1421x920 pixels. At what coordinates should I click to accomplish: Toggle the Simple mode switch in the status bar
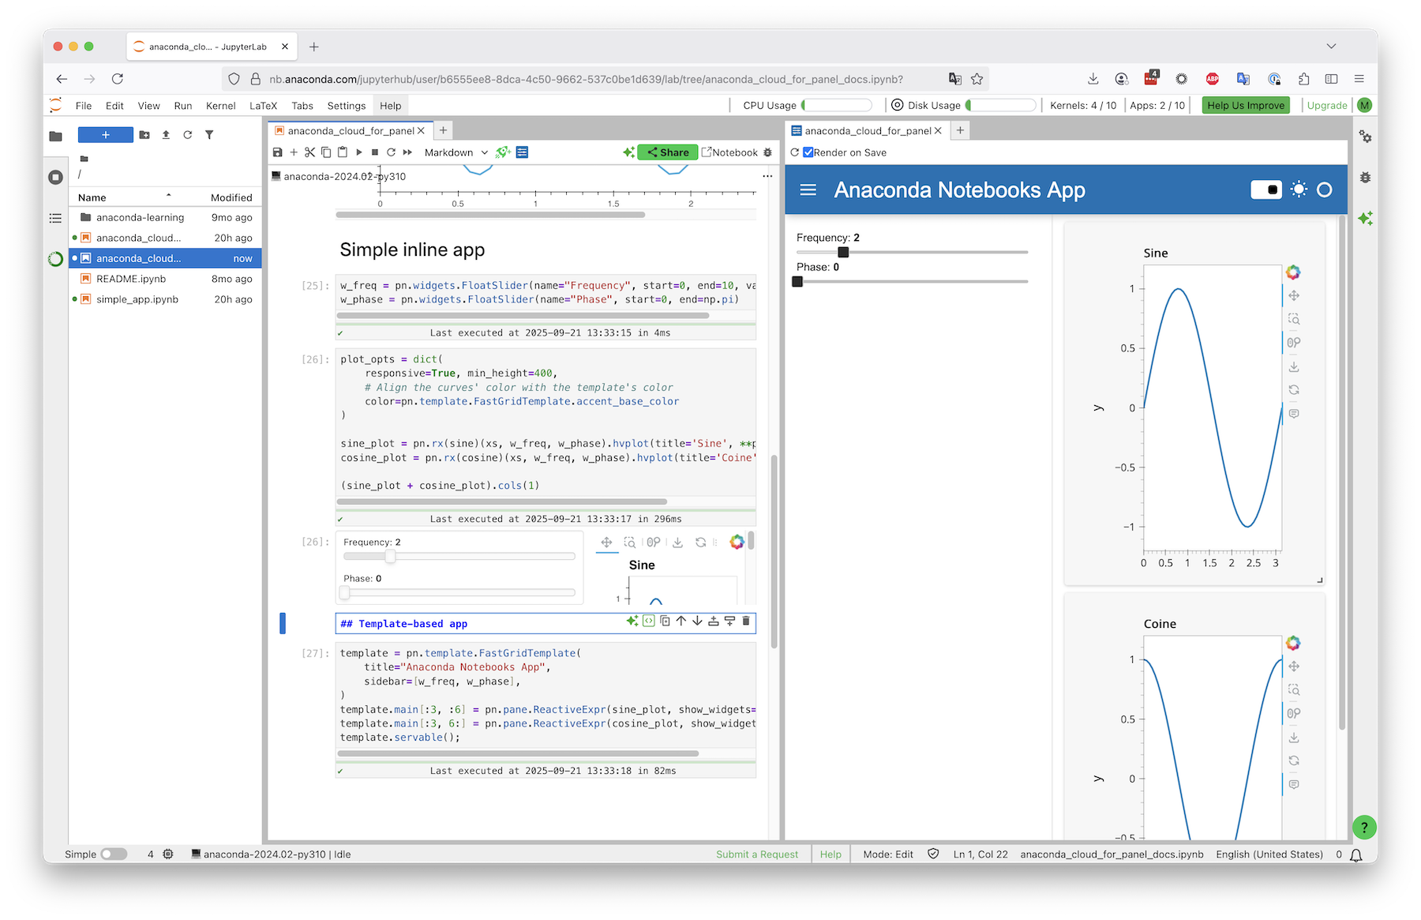tap(114, 854)
